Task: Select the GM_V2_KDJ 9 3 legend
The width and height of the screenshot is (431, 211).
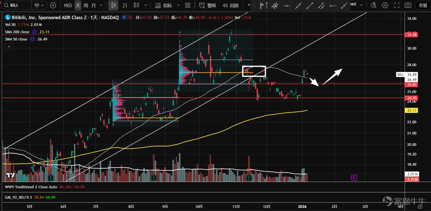Action: click(x=18, y=197)
